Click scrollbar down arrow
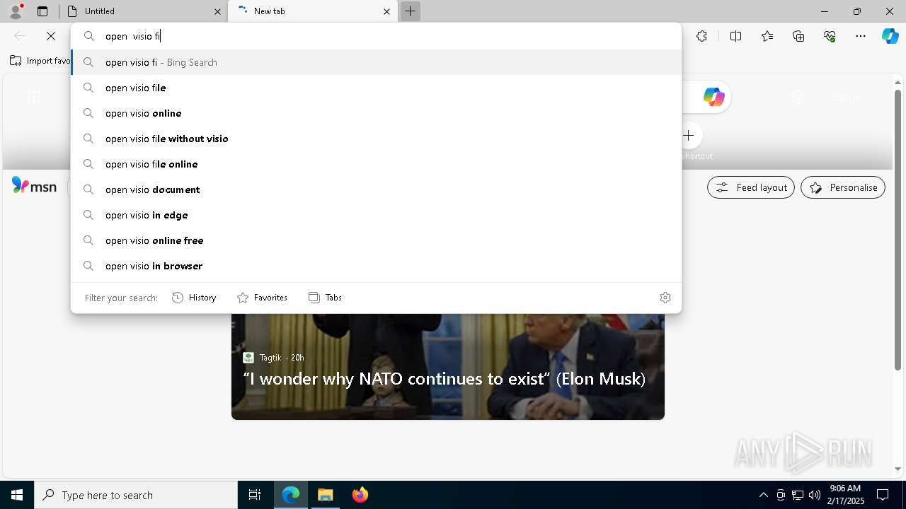Image resolution: width=906 pixels, height=509 pixels. pyautogui.click(x=898, y=468)
